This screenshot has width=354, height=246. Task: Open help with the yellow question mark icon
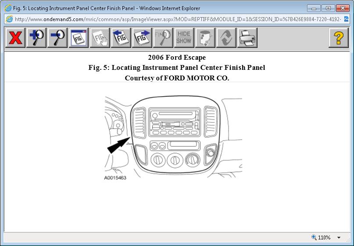(338, 38)
